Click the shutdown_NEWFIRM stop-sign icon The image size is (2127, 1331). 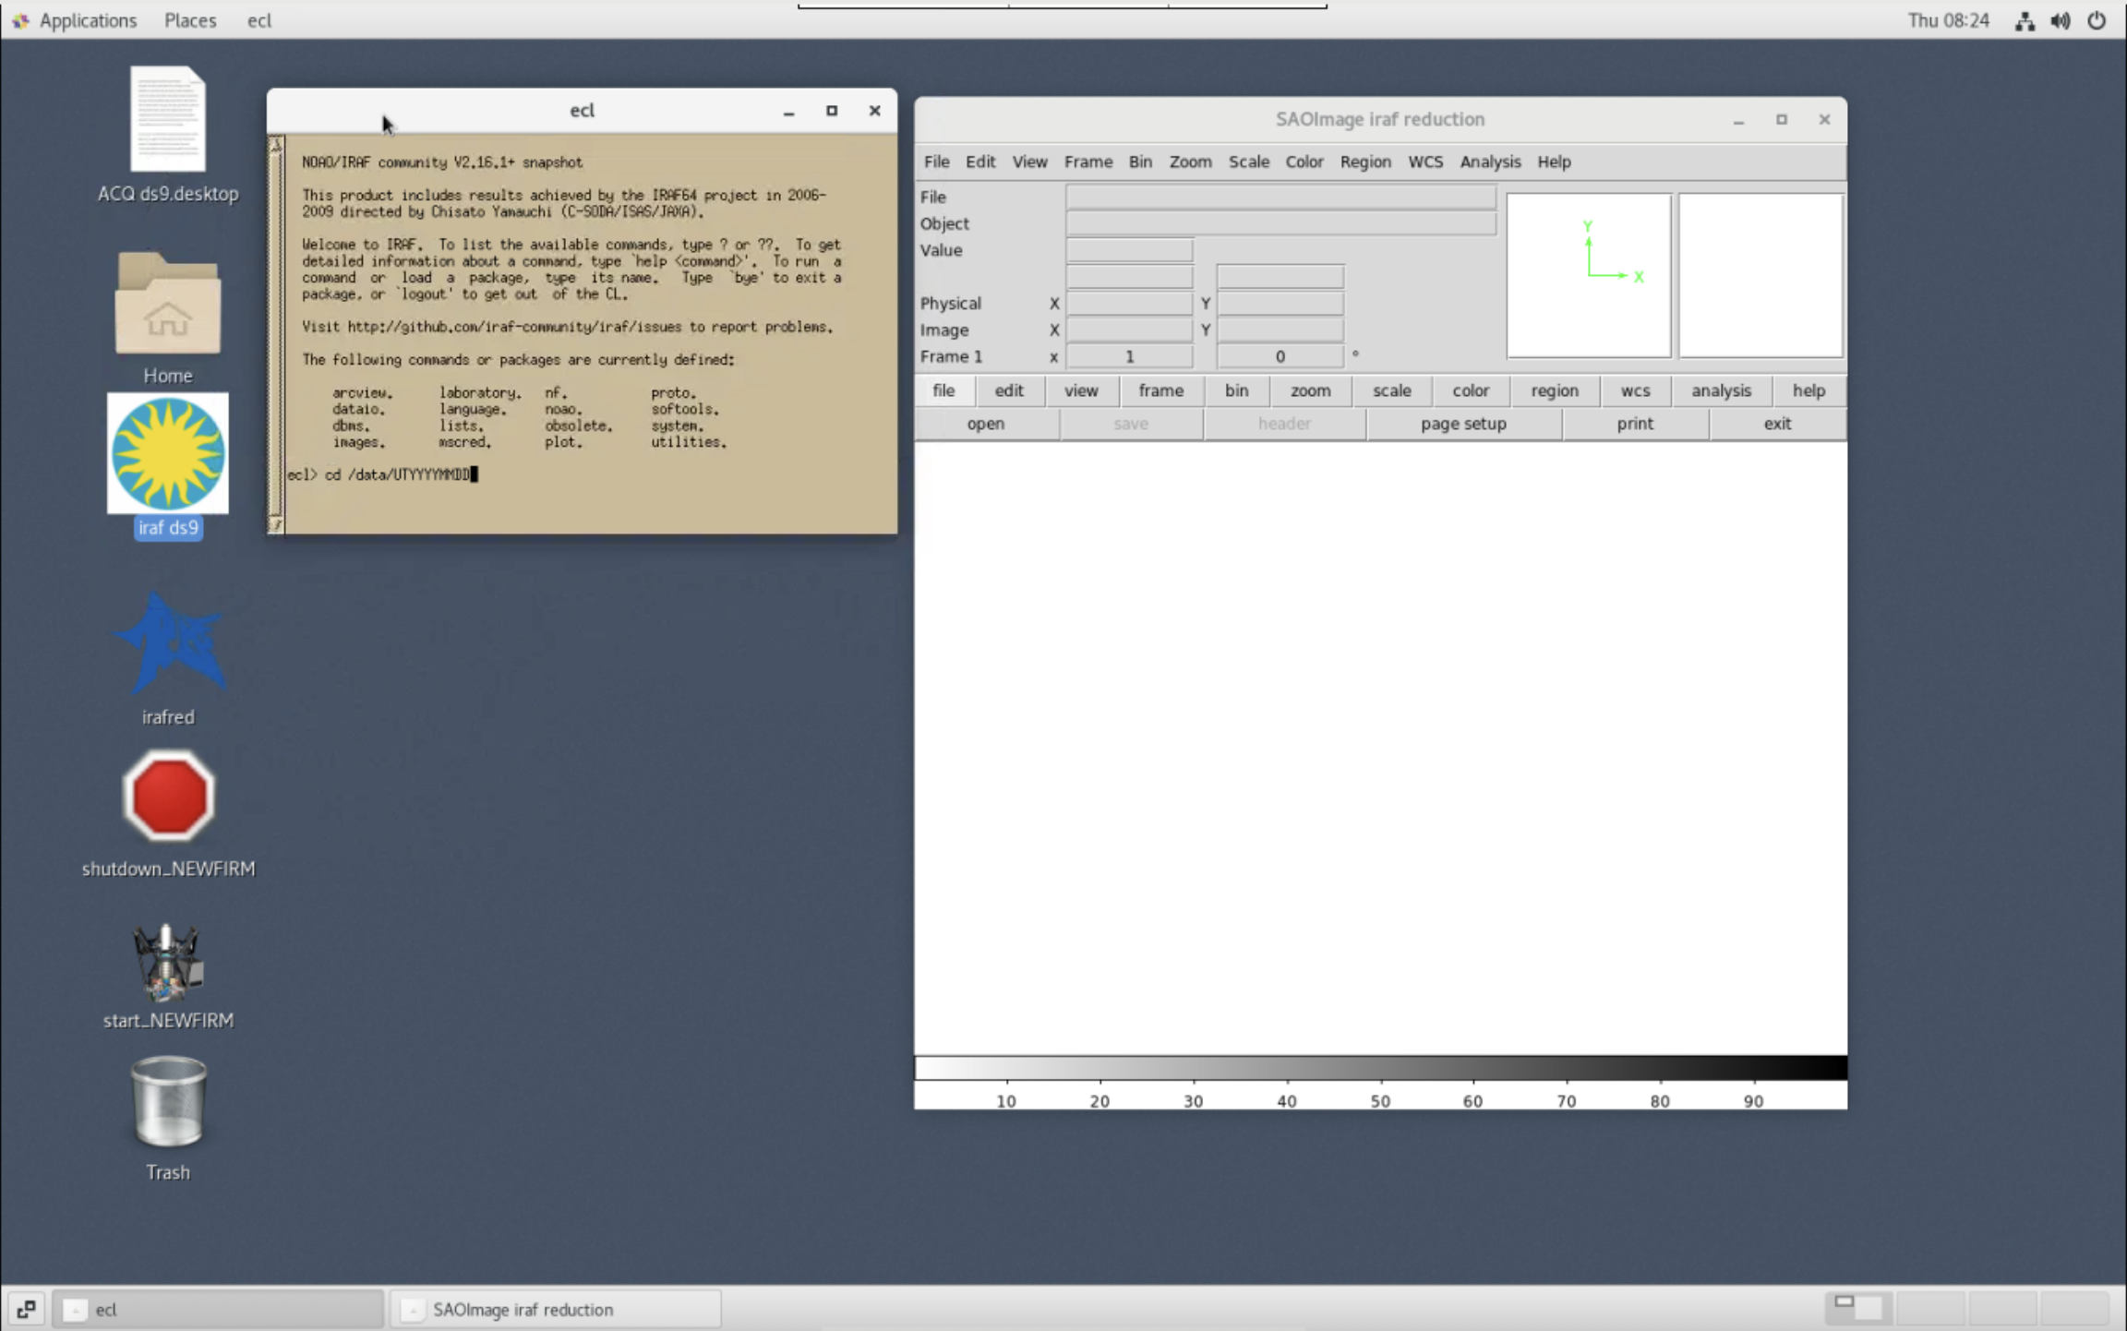point(168,796)
